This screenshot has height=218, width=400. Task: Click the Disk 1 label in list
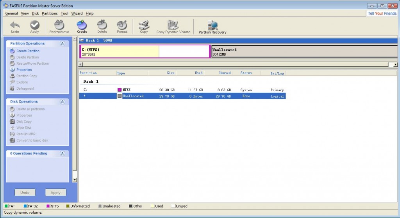[91, 82]
